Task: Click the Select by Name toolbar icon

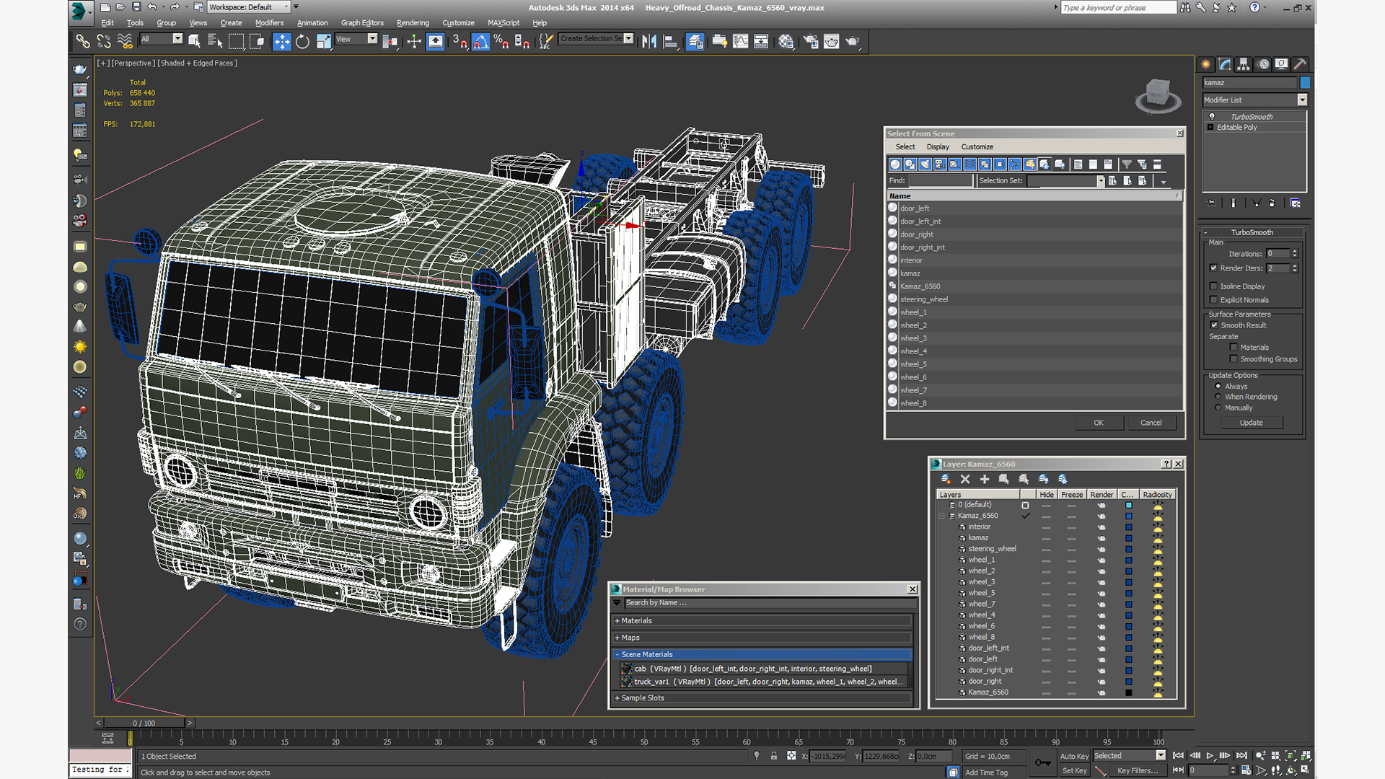Action: tap(215, 41)
